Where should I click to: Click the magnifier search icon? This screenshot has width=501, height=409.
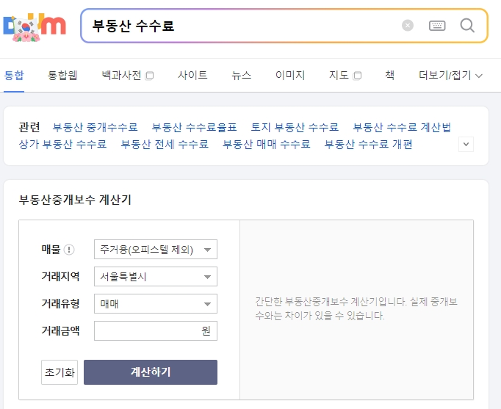[467, 25]
